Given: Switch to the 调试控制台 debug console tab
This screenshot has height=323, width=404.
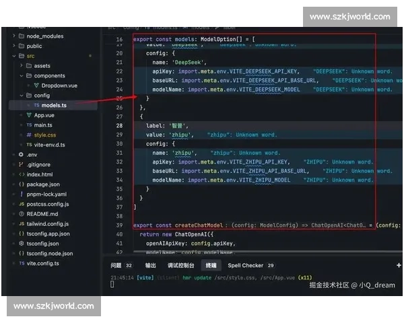Looking at the screenshot, I should [x=181, y=265].
